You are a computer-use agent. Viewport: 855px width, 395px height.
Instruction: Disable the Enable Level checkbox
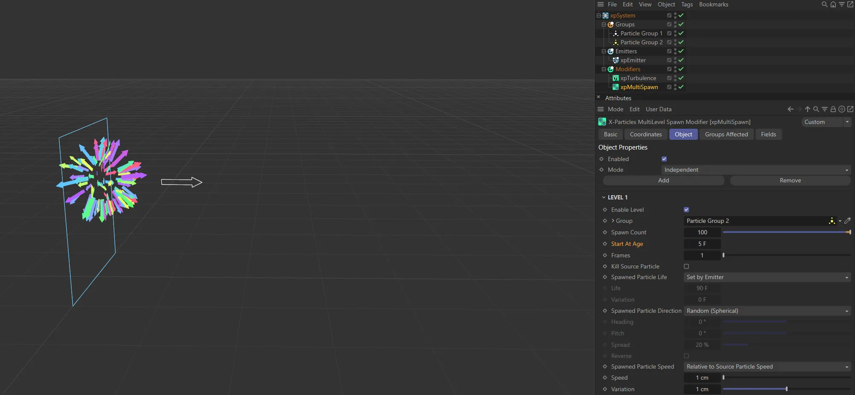point(686,209)
